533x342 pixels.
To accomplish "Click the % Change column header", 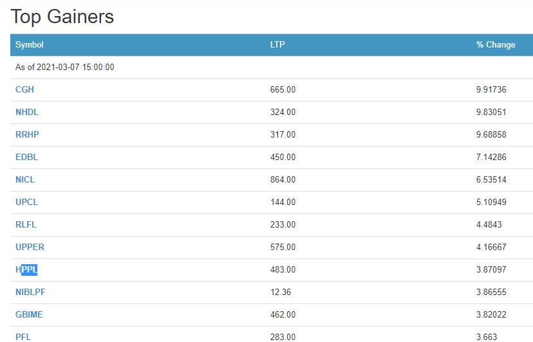I will coord(496,45).
